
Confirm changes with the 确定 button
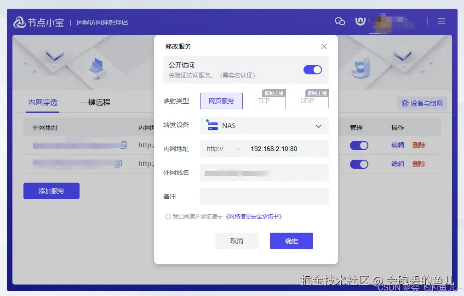[x=291, y=240]
